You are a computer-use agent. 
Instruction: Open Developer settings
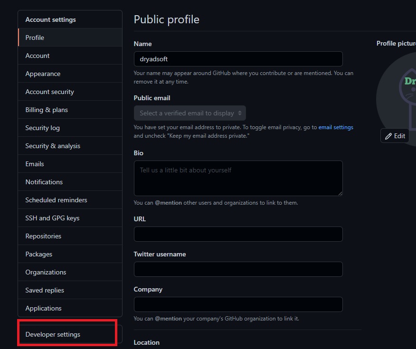pos(70,334)
